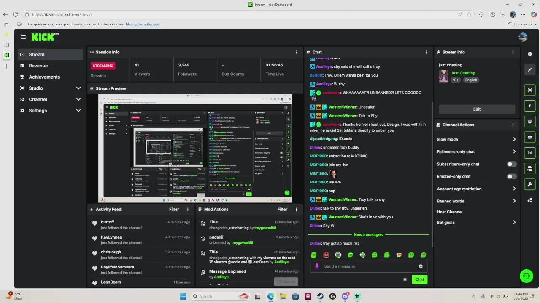The width and height of the screenshot is (540, 303).
Task: Click the green Chat send button
Action: pyautogui.click(x=419, y=279)
